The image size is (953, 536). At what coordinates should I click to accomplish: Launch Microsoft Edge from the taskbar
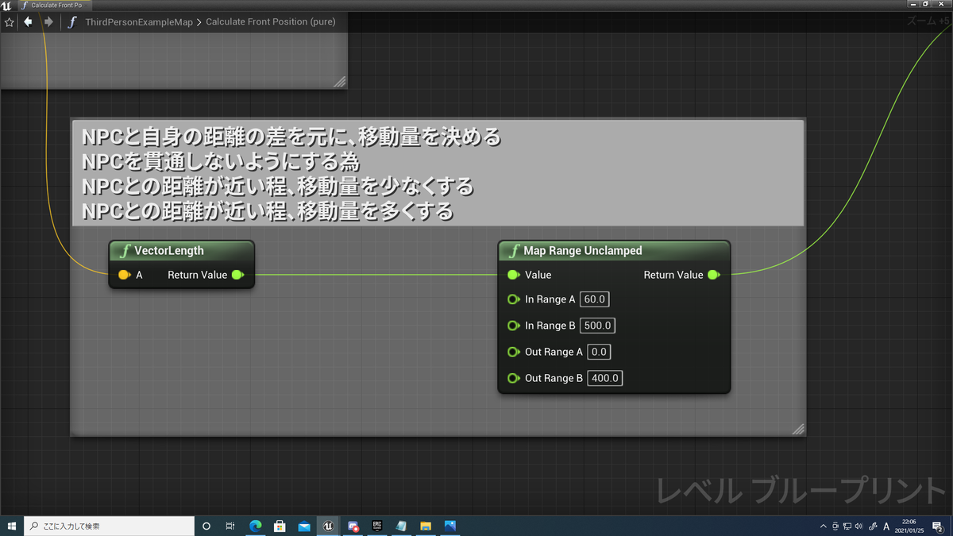(257, 525)
